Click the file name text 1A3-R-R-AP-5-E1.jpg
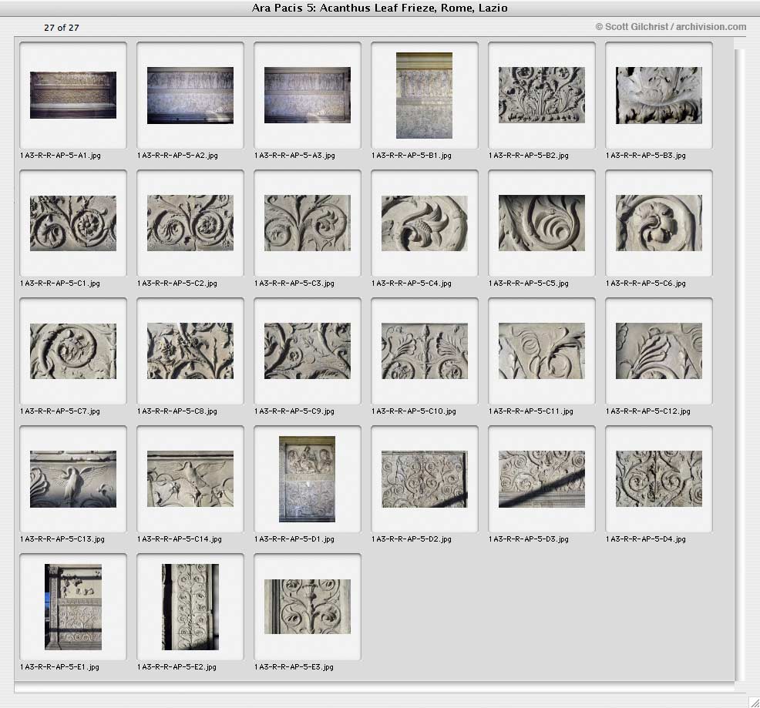760x708 pixels. [59, 667]
